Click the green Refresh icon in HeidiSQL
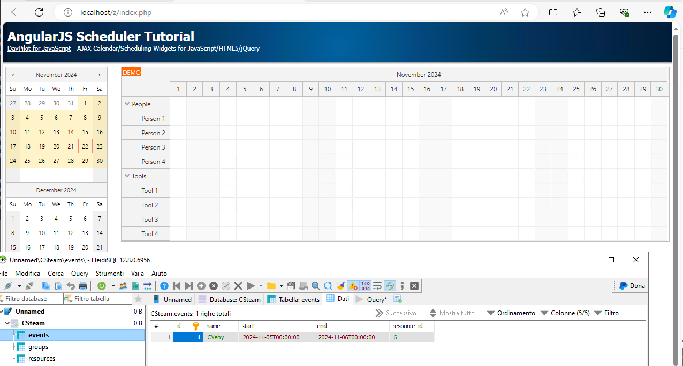This screenshot has height=366, width=683. 102,286
